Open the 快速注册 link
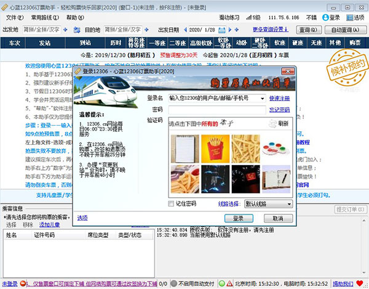The width and height of the screenshot is (369, 289). [x=279, y=99]
